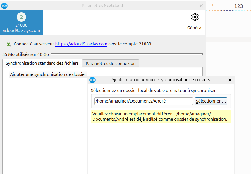Click Nextcloud logo in Paramètres Nextcloud title bar
This screenshot has width=251, height=174.
(4, 6)
